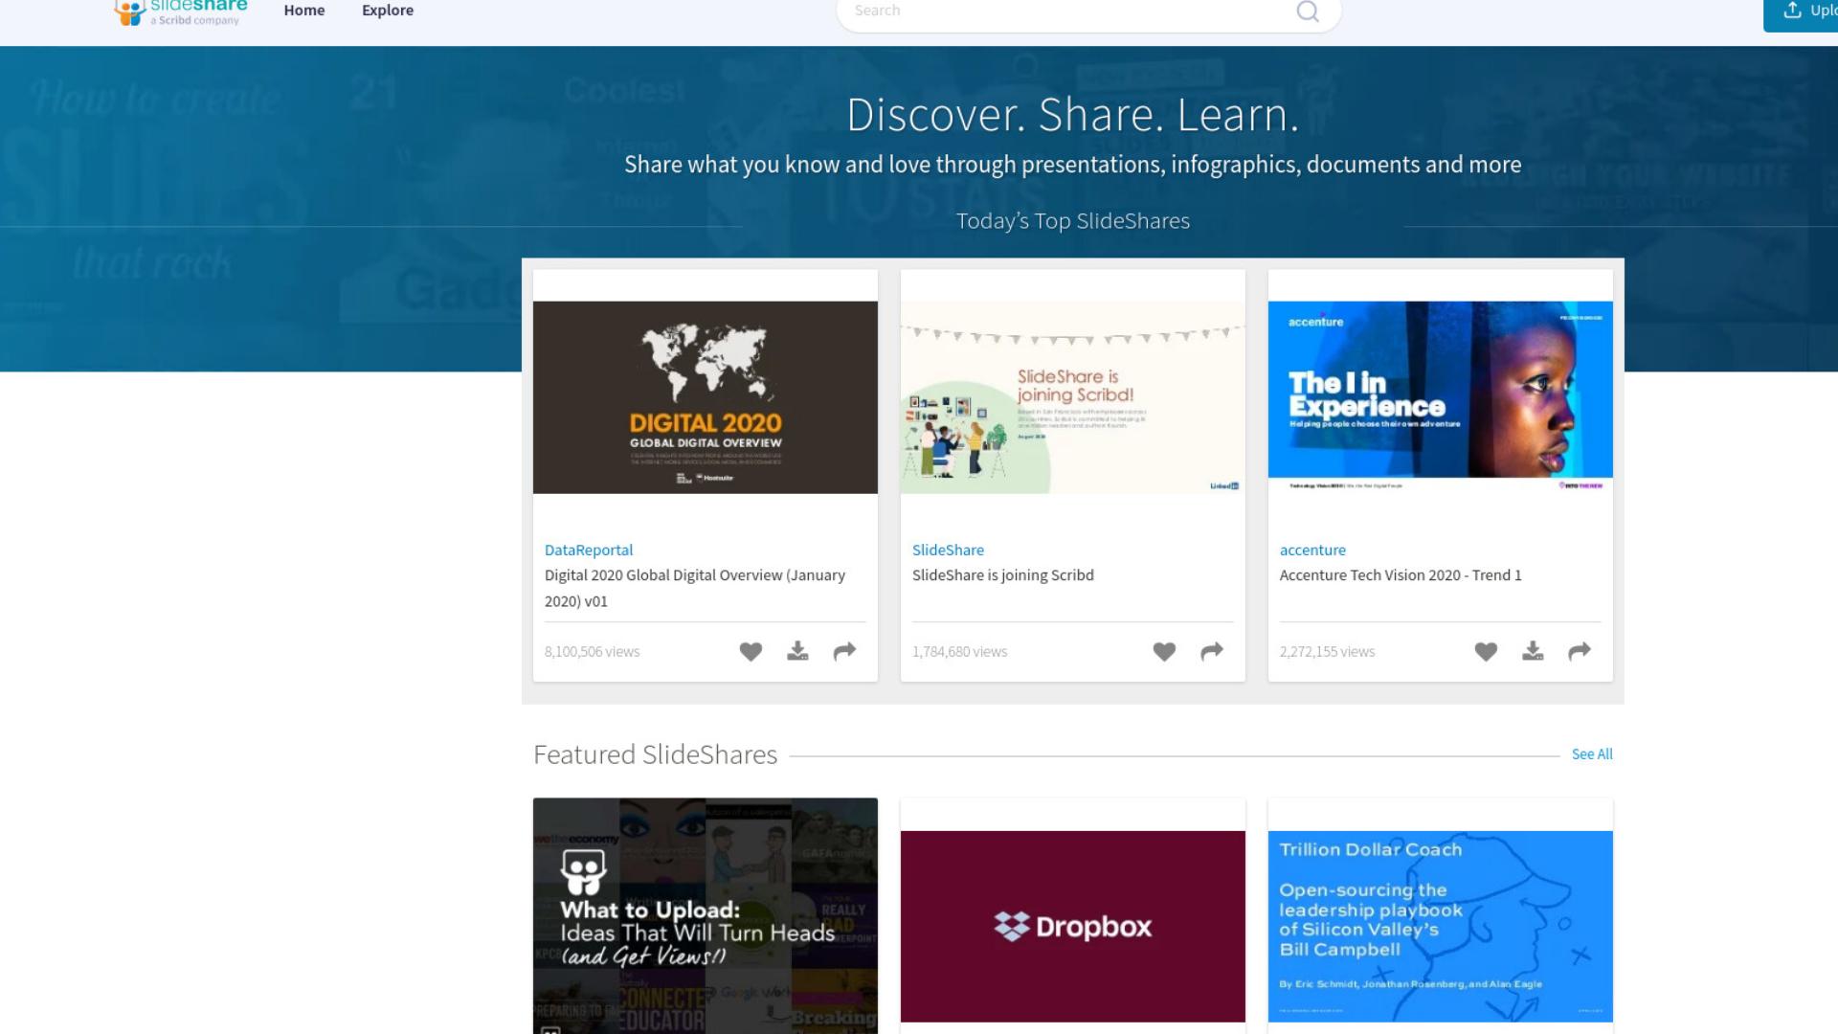Screen dimensions: 1838x1034
Task: Open the Digital 2020 slideshow thumbnail
Action: (x=706, y=397)
